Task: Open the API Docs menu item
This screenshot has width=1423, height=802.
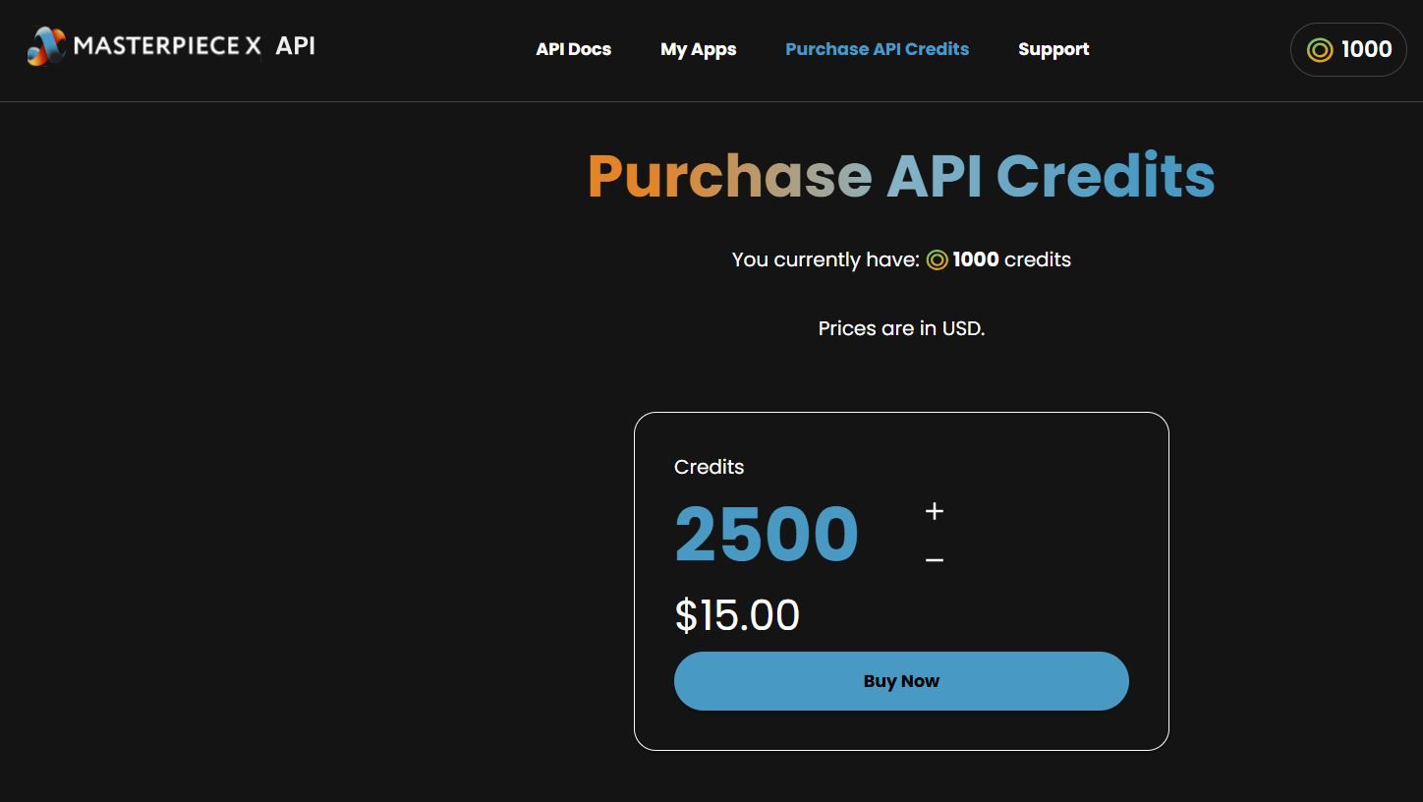Action: [x=573, y=49]
